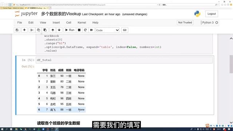Viewport: 233px width, 131px height.
Task: Open the Cell menu
Action: (x=69, y=23)
